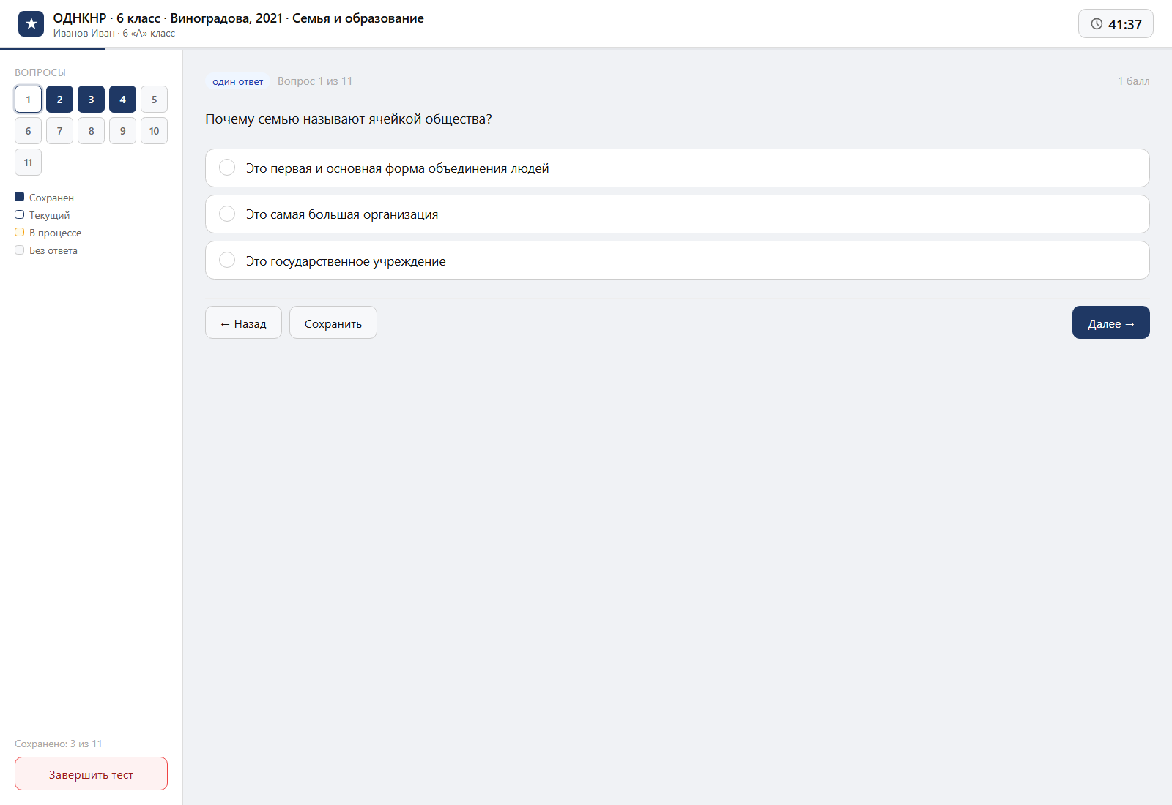Click the 'В процессе' legend entry
The image size is (1172, 805).
click(x=48, y=233)
